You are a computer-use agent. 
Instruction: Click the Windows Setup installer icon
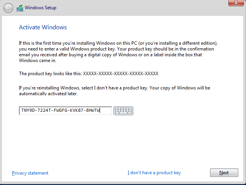pos(20,8)
